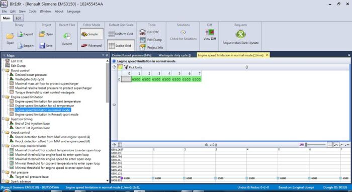Click Request Map Pack Update
This screenshot has height=192, width=352.
tap(240, 37)
